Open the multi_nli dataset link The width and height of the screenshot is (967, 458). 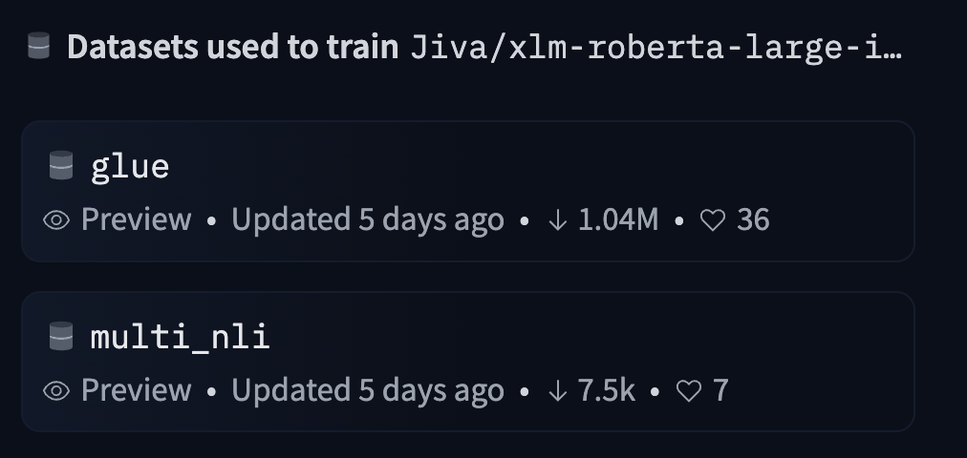(180, 336)
